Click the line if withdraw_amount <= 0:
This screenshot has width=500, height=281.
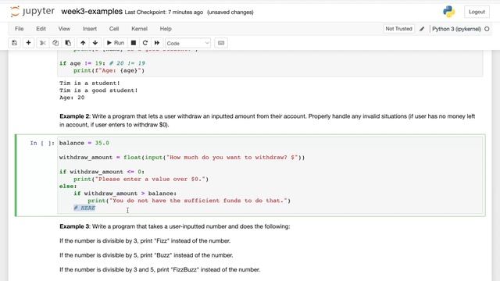tap(102, 172)
